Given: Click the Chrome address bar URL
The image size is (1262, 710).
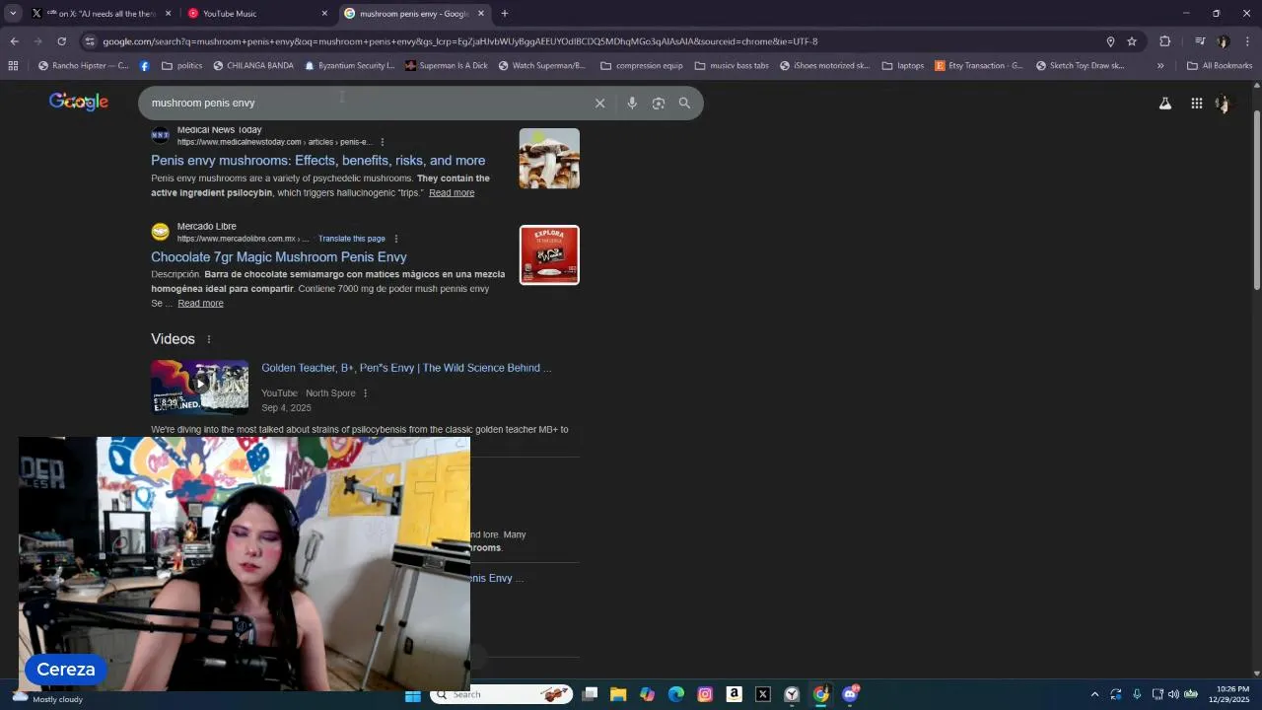Looking at the screenshot, I should [458, 41].
